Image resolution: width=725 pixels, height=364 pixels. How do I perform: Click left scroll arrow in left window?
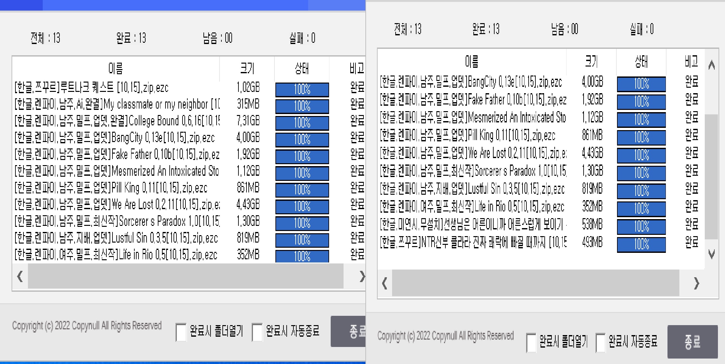(20, 276)
